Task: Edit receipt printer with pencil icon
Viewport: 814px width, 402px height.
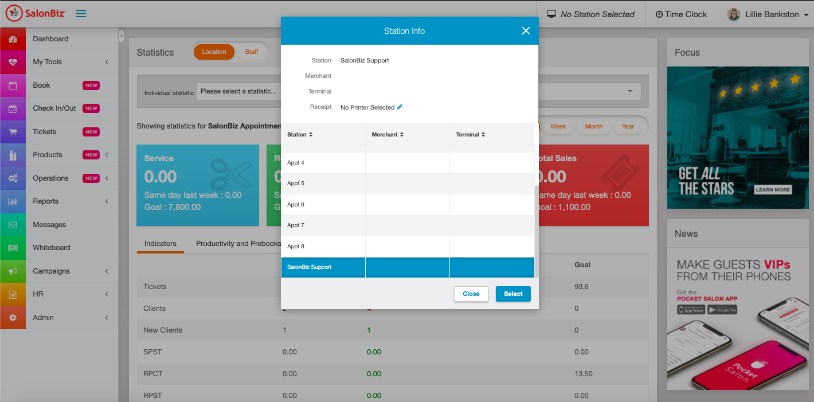Action: click(400, 107)
